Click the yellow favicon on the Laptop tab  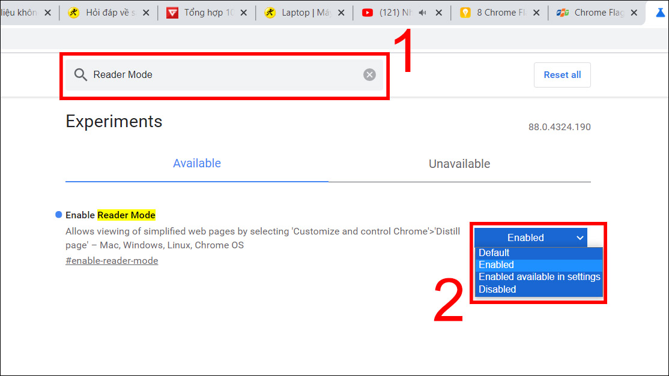click(270, 11)
